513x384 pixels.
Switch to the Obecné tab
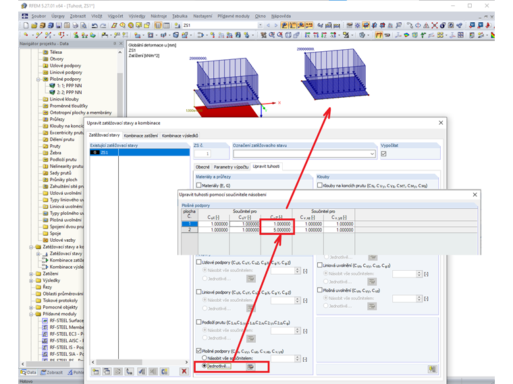[x=202, y=167]
